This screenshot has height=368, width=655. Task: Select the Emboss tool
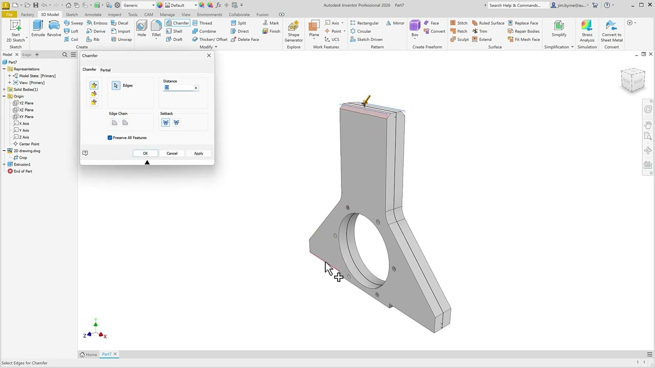click(97, 23)
